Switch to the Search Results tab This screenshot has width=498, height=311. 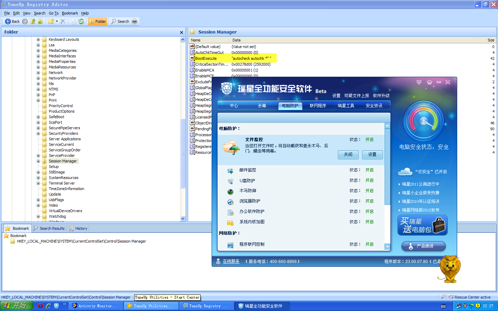coord(49,228)
